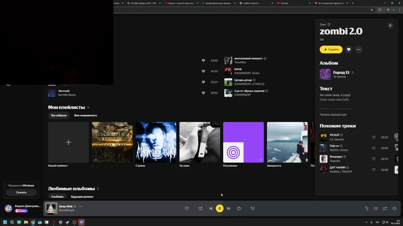Skip to the next track
This screenshot has width=403, height=226.
[x=229, y=208]
